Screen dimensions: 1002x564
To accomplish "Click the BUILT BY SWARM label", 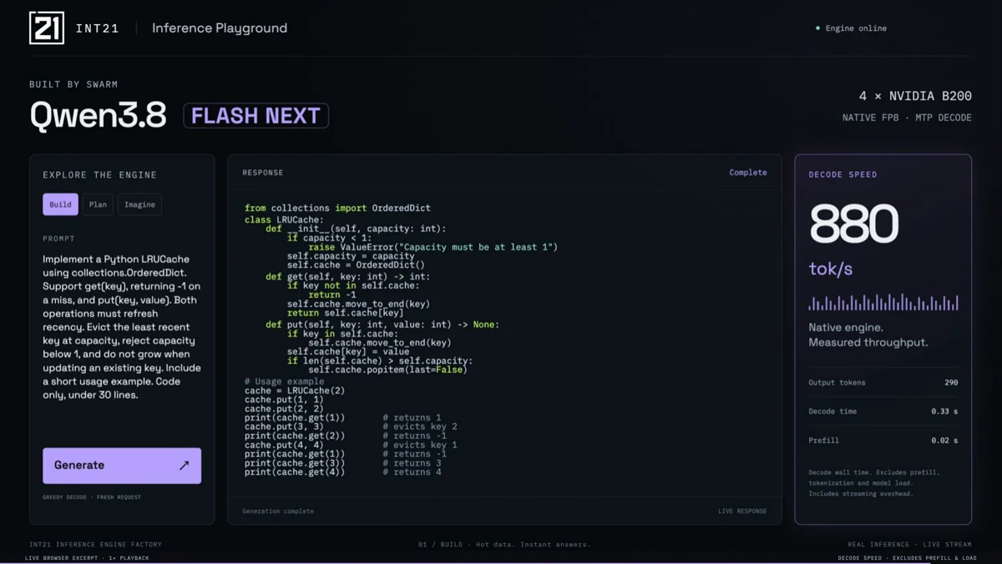I will click(73, 84).
